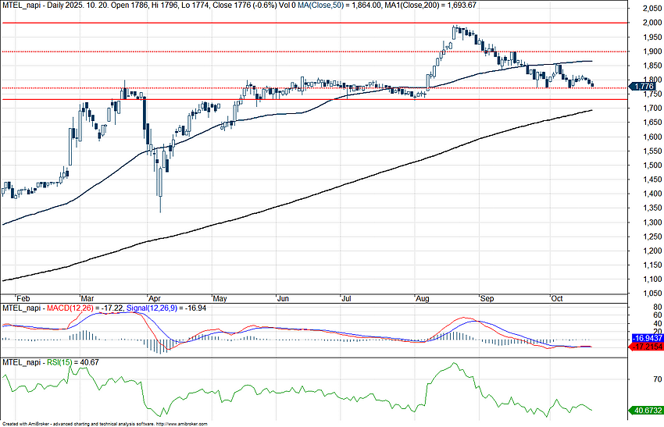
Task: Click the MTEL_napi Daily chart title
Action: (x=47, y=5)
